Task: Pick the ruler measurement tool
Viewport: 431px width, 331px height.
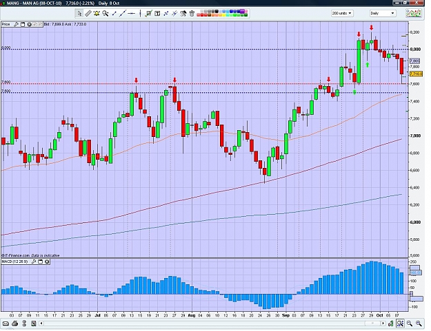Action: point(88,13)
